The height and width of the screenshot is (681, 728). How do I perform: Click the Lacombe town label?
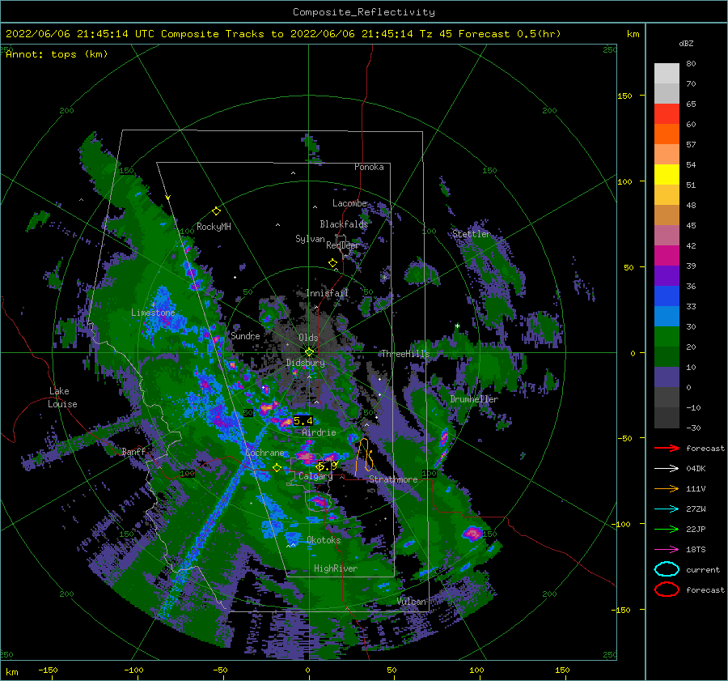[349, 203]
